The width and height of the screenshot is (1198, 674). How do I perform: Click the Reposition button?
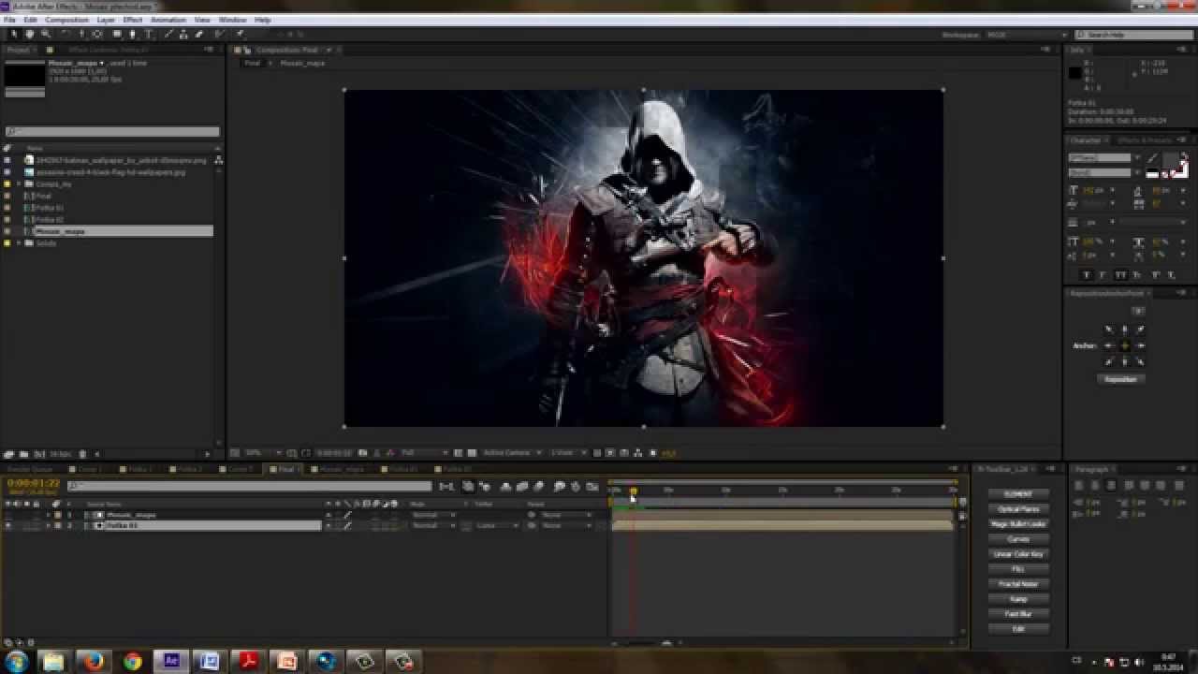(1120, 379)
